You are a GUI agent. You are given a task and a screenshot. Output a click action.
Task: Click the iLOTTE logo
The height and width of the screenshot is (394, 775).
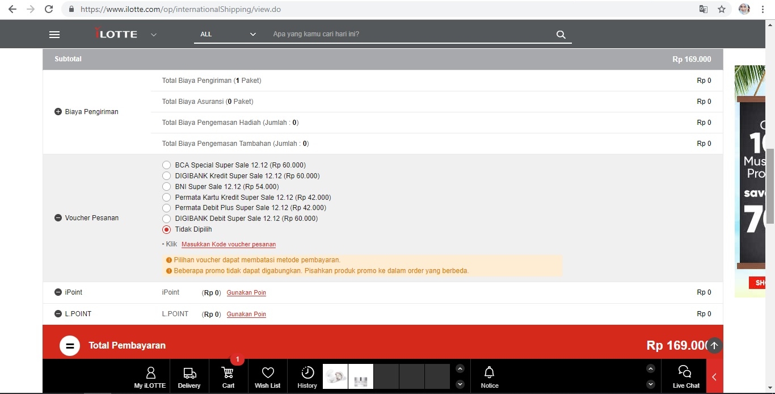116,33
